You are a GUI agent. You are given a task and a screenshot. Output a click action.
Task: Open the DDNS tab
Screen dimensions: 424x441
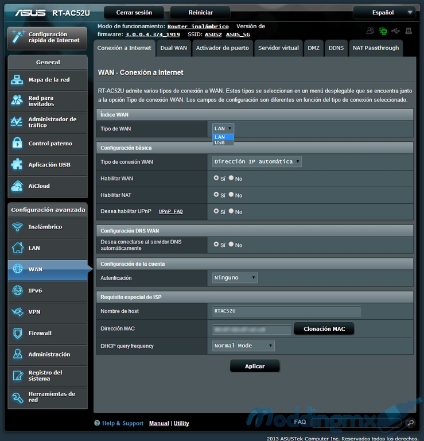[336, 48]
